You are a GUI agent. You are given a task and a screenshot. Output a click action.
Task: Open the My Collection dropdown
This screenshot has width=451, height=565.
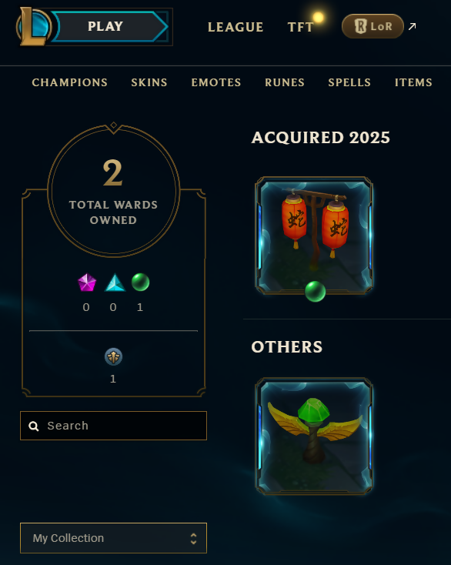[x=113, y=538]
